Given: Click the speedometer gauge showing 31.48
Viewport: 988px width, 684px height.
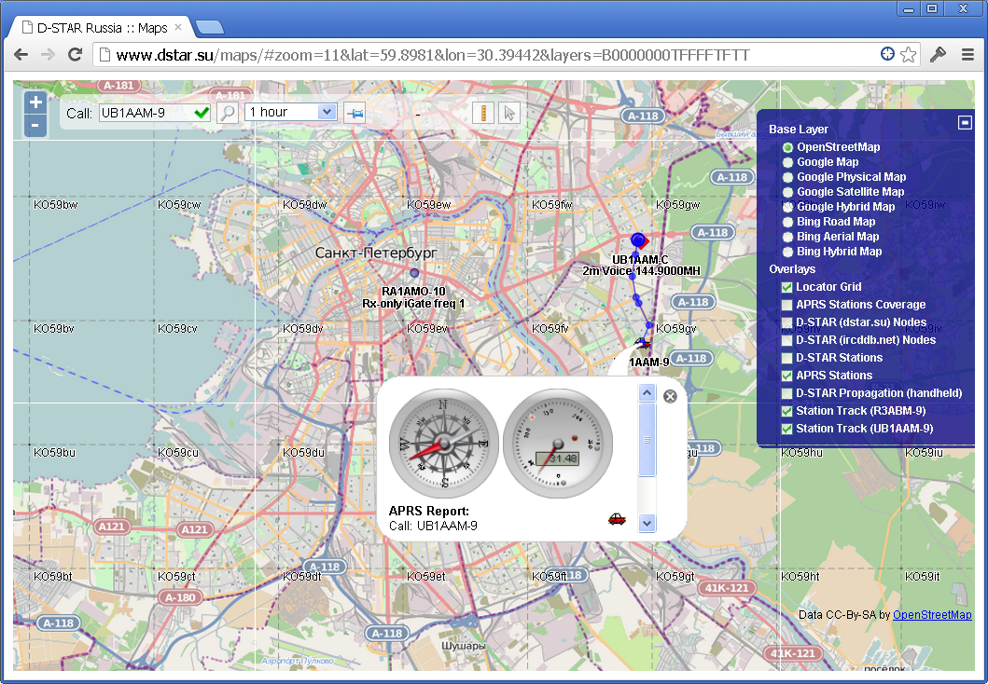Looking at the screenshot, I should (x=558, y=443).
